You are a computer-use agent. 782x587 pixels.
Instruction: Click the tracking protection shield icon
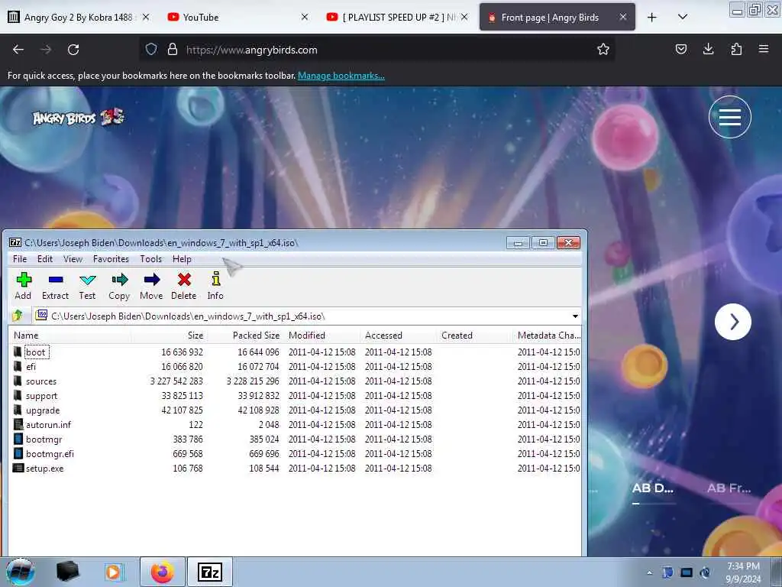pos(151,50)
